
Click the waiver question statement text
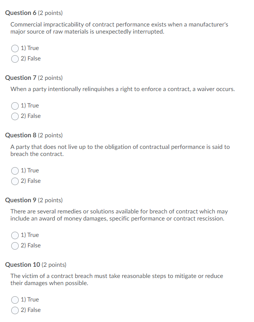click(123, 89)
